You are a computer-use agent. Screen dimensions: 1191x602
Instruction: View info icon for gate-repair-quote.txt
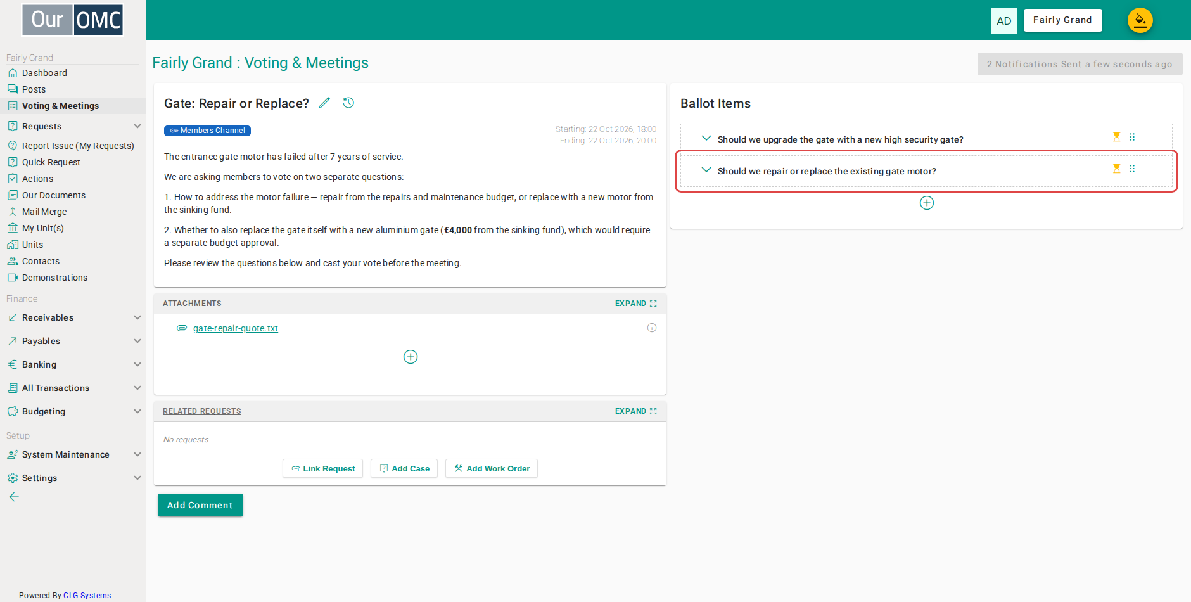pyautogui.click(x=652, y=328)
